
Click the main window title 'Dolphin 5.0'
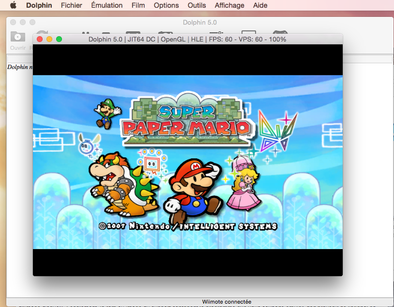pos(200,23)
